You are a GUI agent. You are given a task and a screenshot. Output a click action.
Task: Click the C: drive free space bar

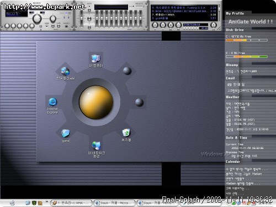(x=247, y=40)
